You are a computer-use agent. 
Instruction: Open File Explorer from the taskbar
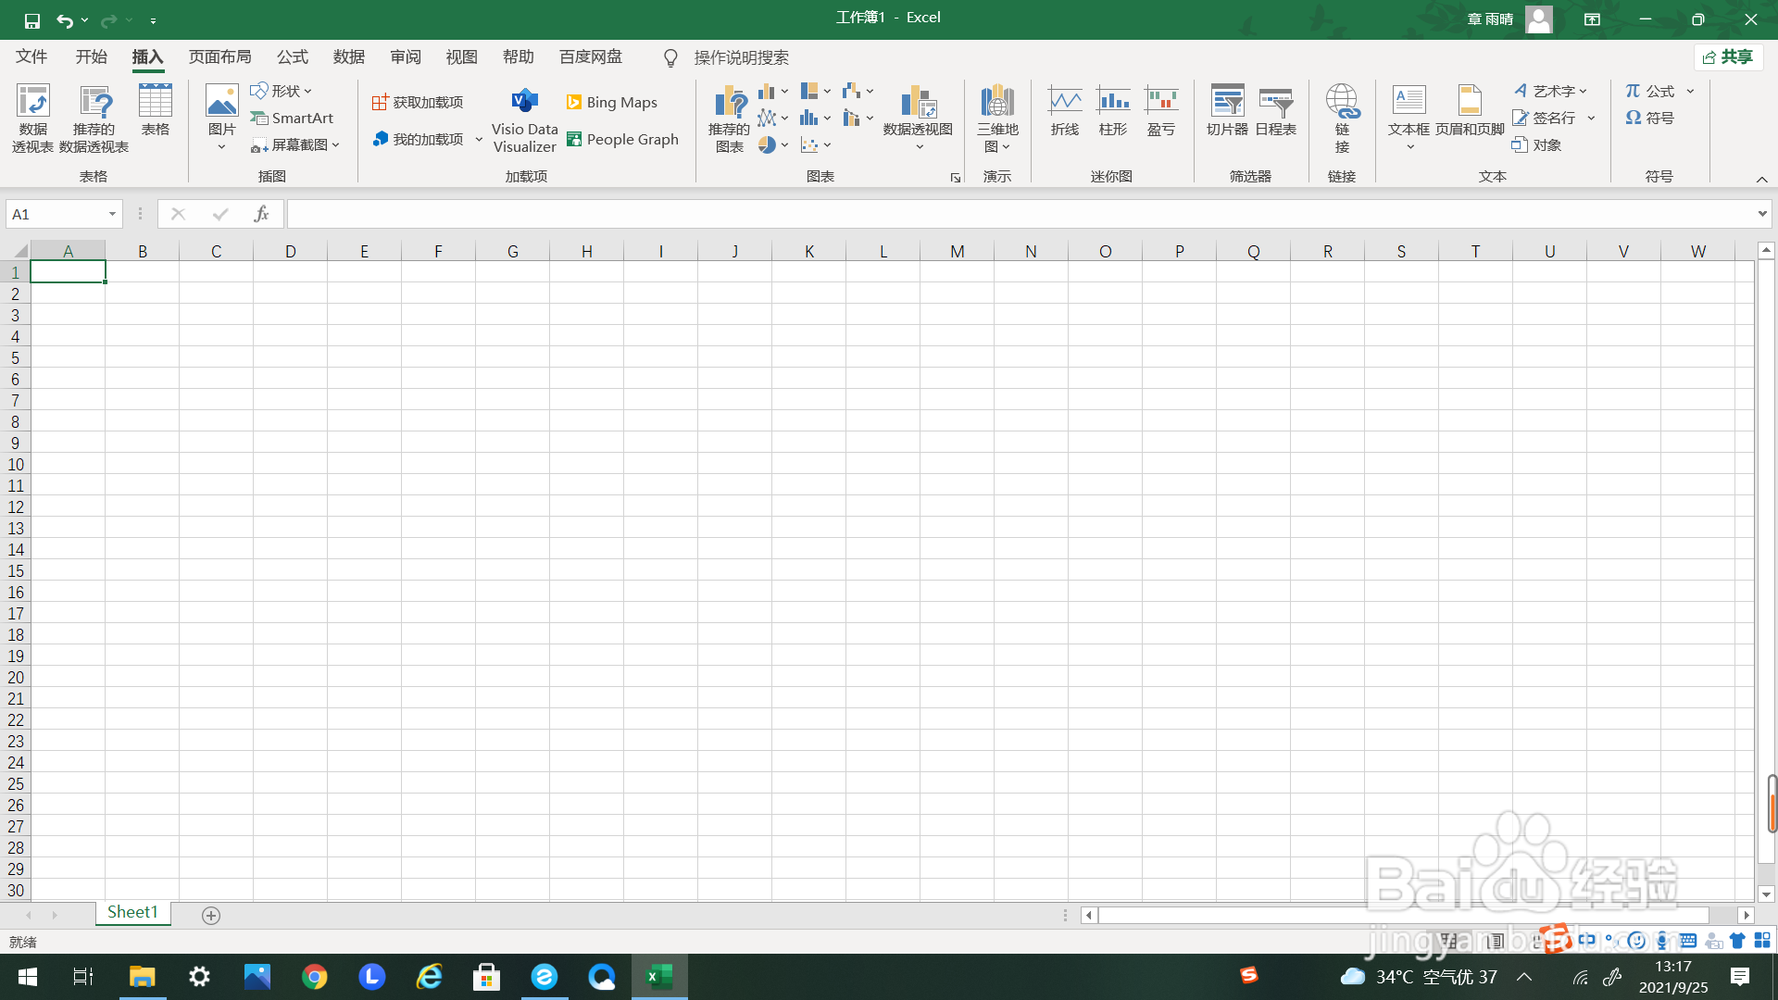142,977
